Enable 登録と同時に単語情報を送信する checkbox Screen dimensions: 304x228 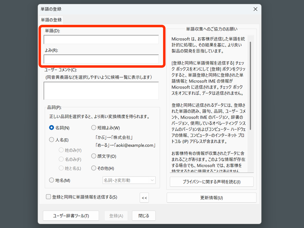48,197
